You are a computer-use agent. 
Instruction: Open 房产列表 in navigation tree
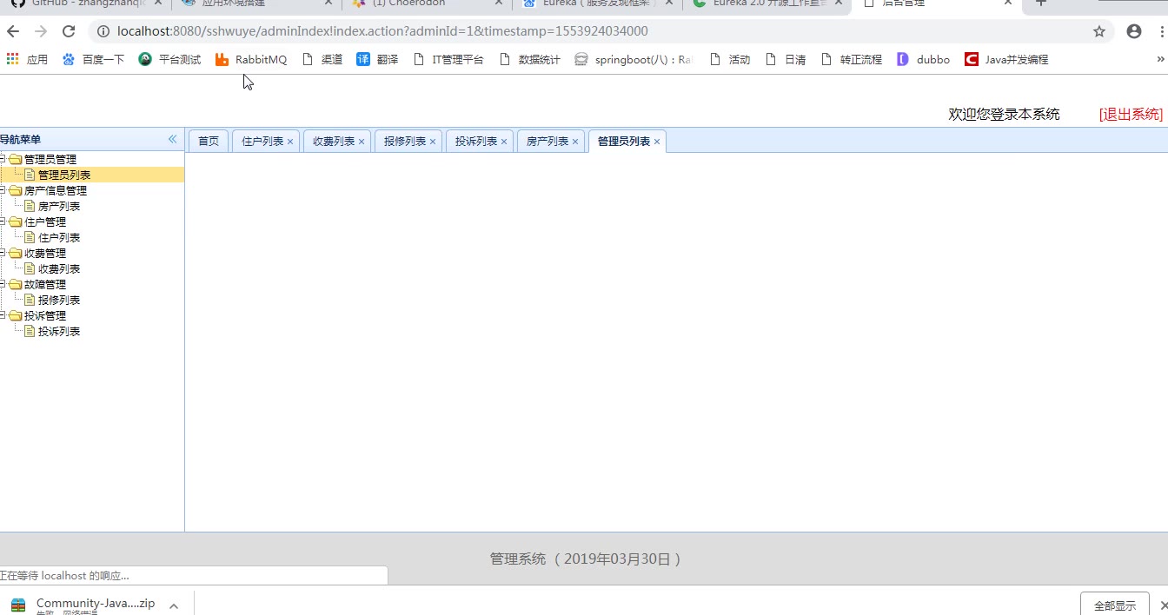[x=59, y=206]
